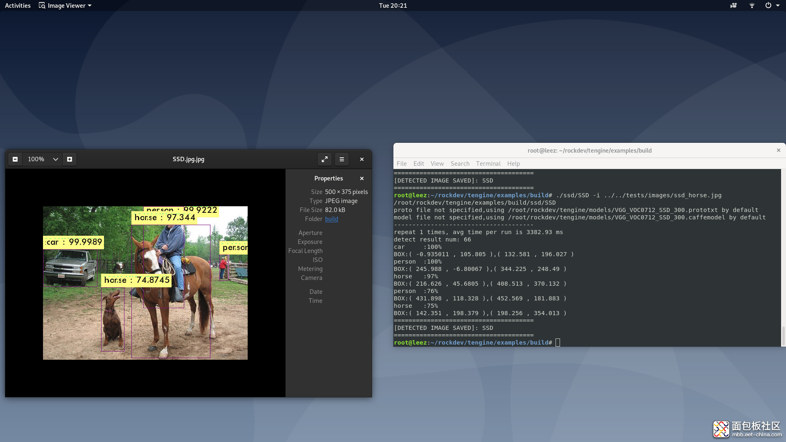
Task: Click detected SSD horse image thumbnail
Action: (x=145, y=283)
